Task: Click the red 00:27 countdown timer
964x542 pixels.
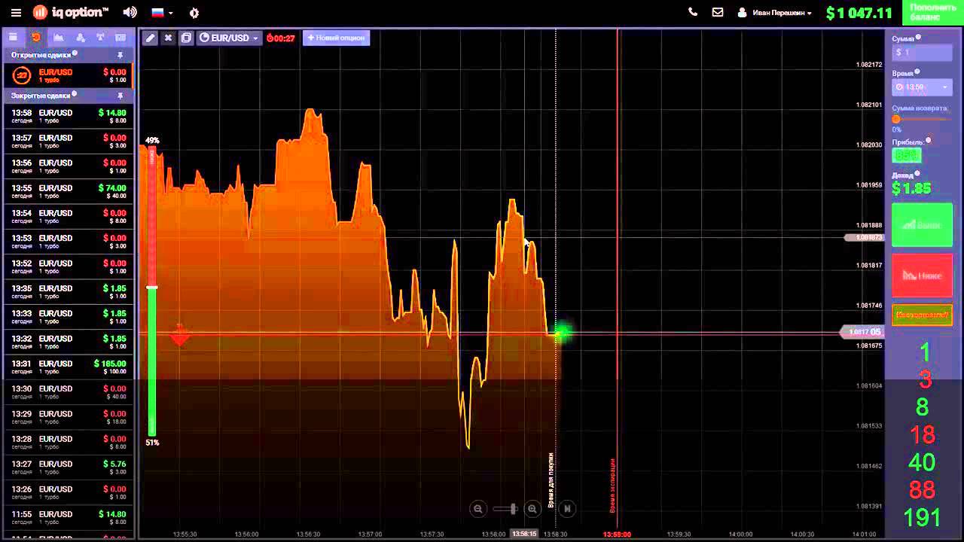Action: click(281, 38)
